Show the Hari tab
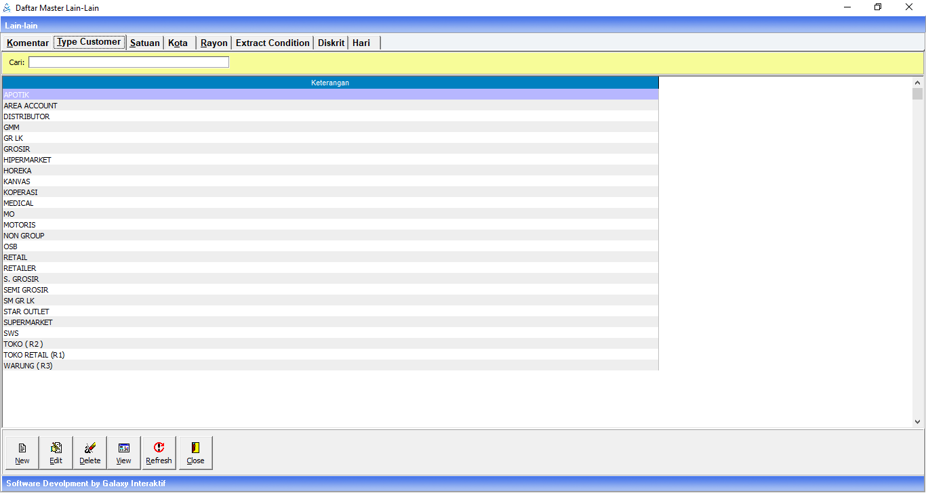926x493 pixels. click(361, 43)
